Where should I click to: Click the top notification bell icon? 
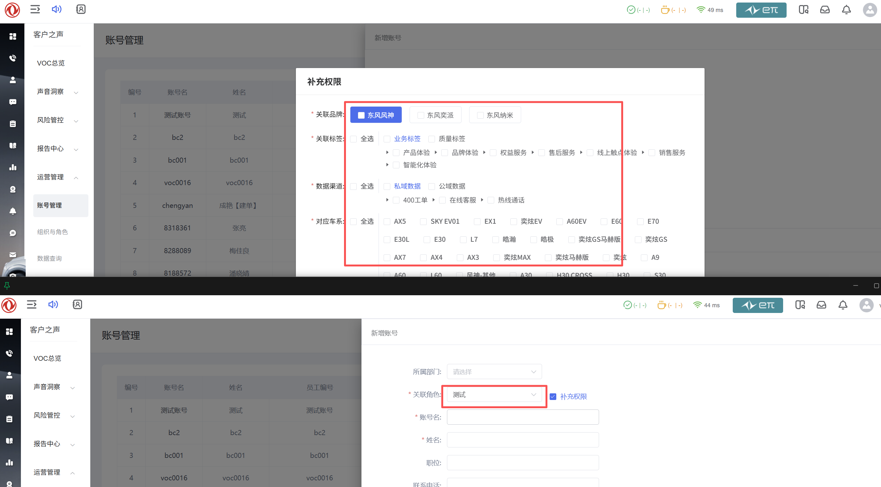846,9
